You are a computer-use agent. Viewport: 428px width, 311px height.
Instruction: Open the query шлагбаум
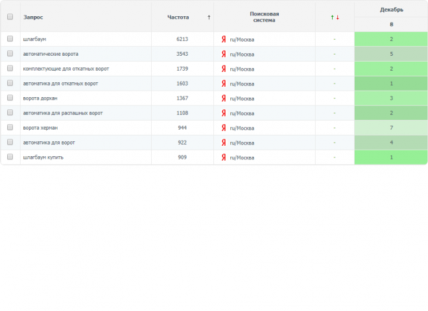[x=34, y=39]
